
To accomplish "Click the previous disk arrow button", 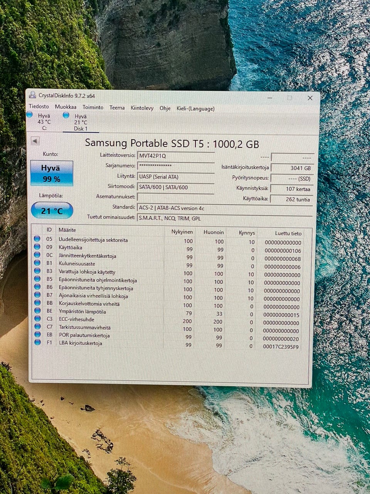I will [35, 141].
